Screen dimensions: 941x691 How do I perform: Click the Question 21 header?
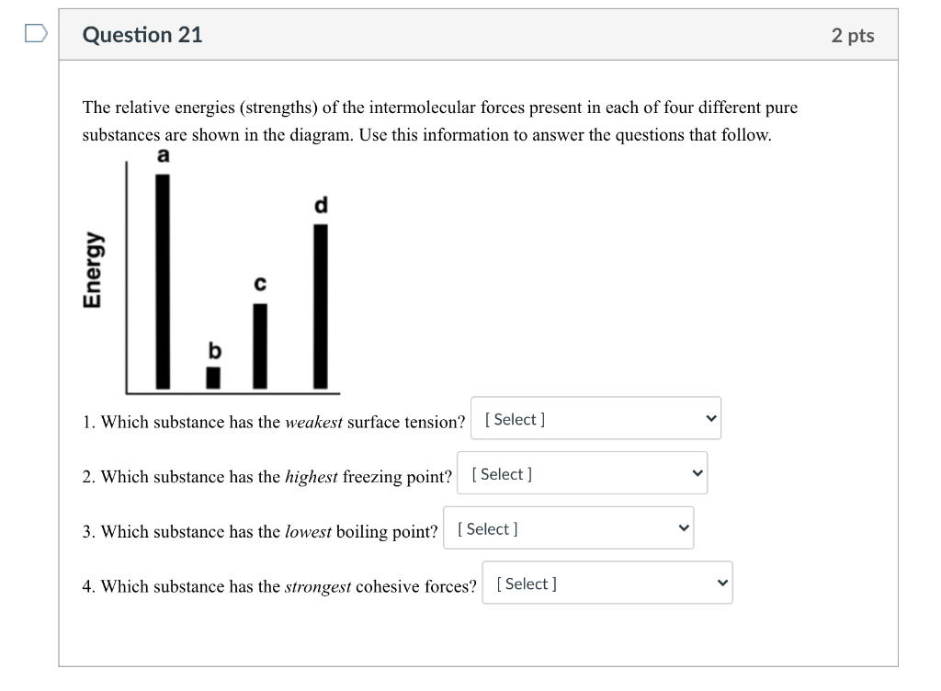pos(142,34)
